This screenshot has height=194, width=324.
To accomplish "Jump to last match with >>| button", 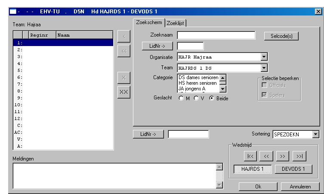I will pyautogui.click(x=299, y=156).
